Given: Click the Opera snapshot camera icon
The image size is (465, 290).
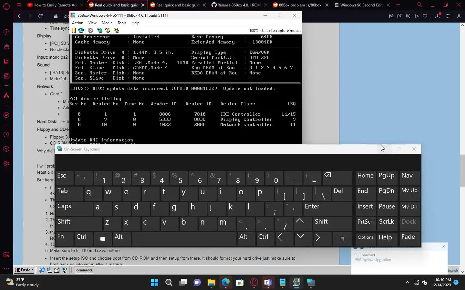Looking at the screenshot, I should tap(400, 16).
